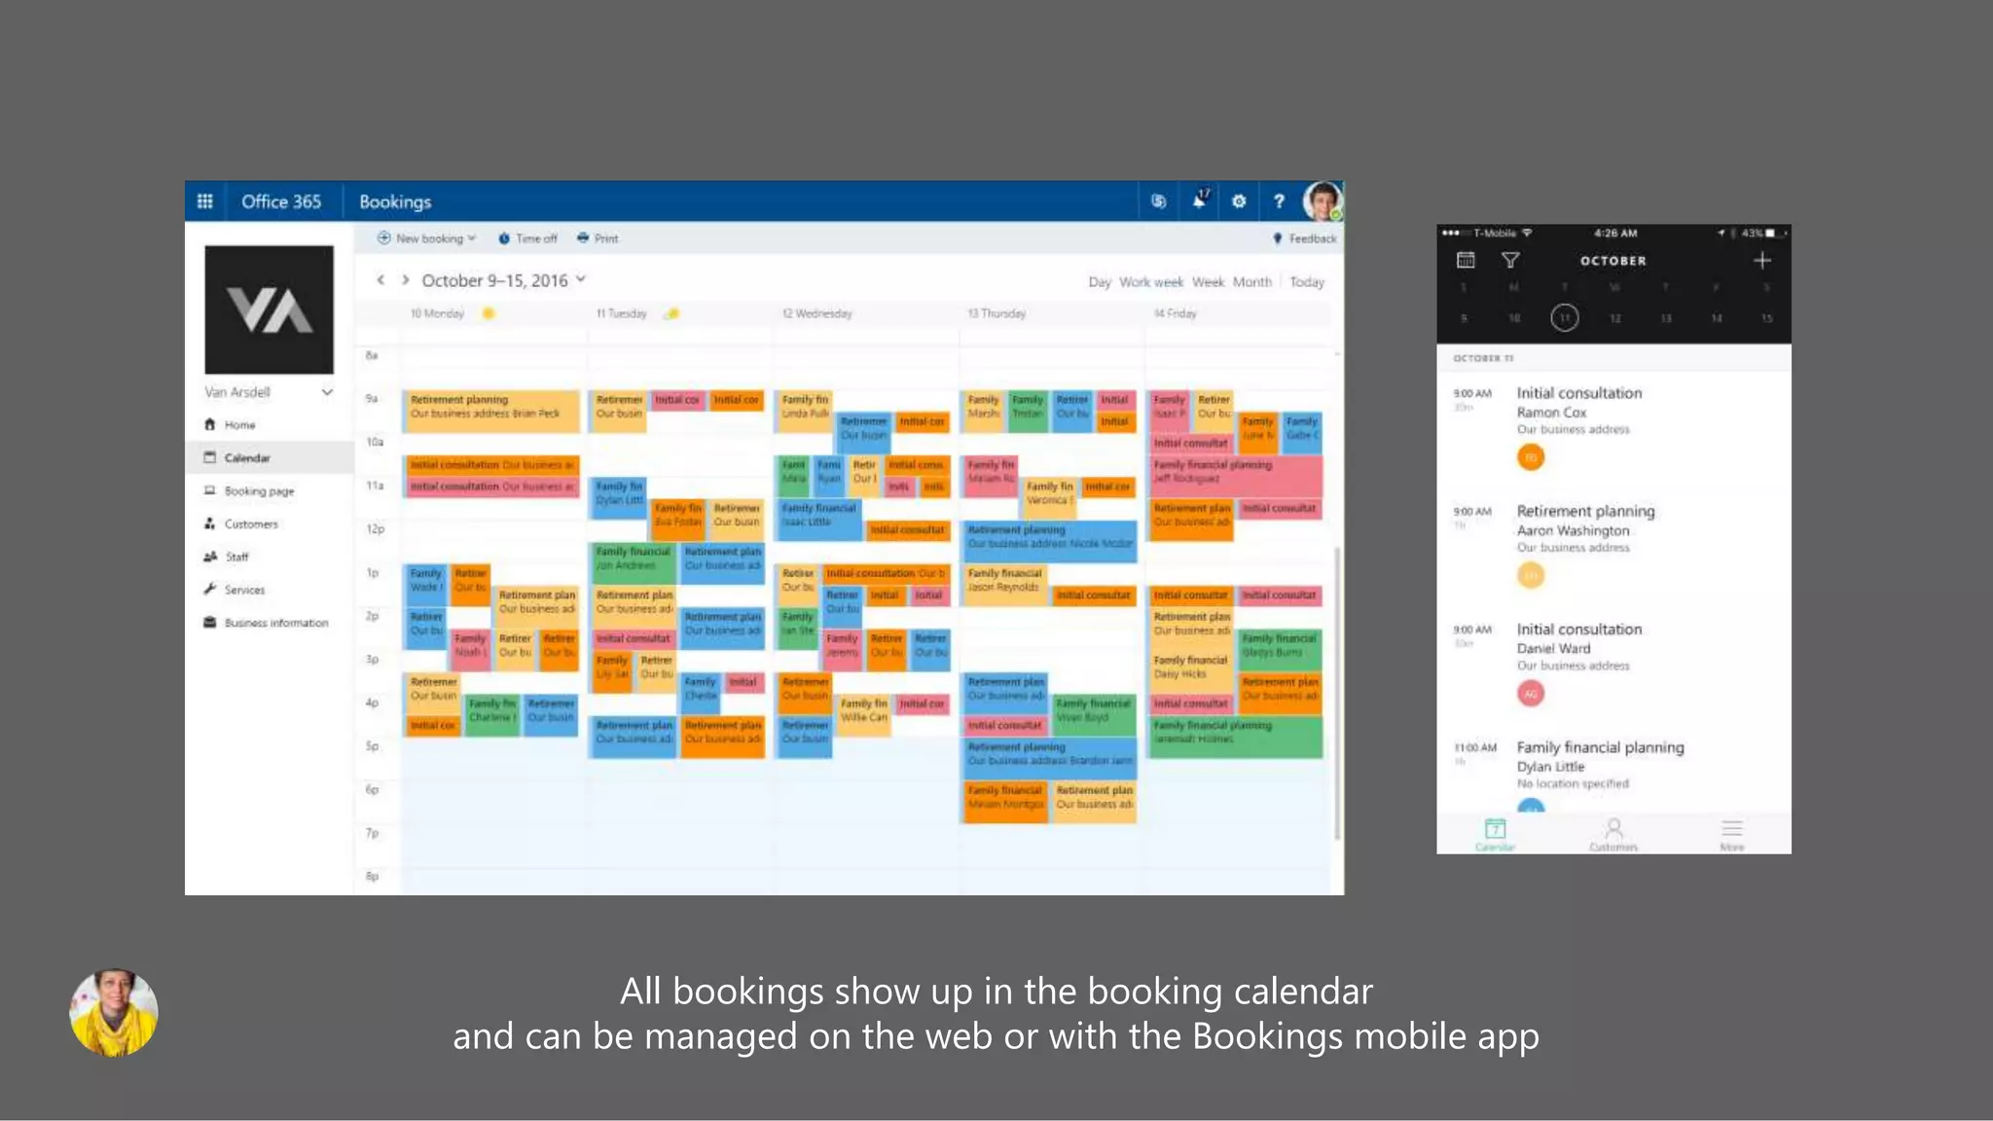Go to next week arrow

405,280
